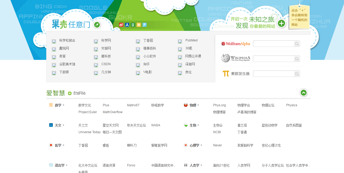344x173 pixels.
Task: Click the red magnet 物理 icon
Action: (186, 105)
